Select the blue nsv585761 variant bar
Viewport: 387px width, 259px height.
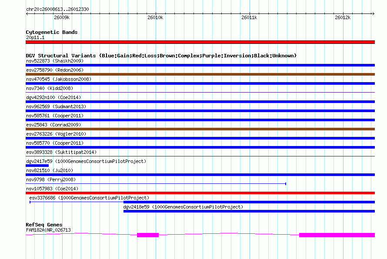200,120
